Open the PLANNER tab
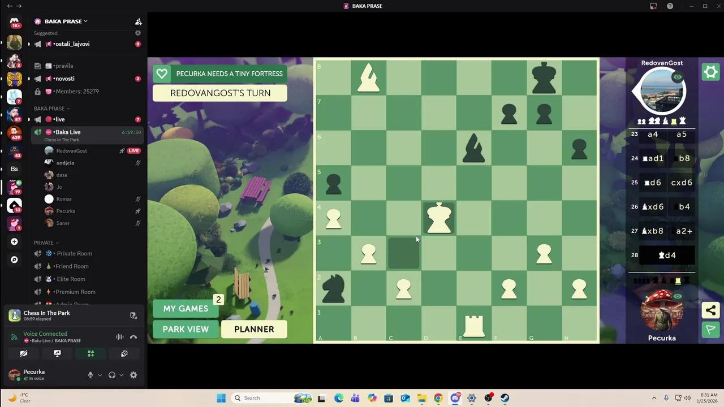 click(x=254, y=329)
